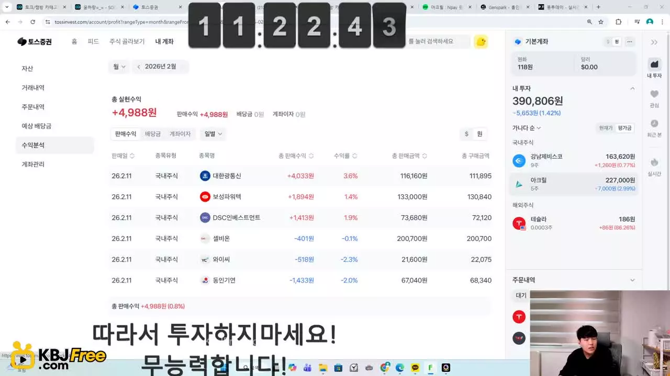Open the 기본계좌 more options menu

630,42
